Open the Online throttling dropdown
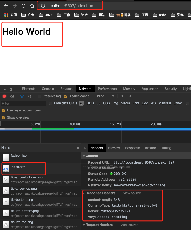Image resolution: width=191 pixels, height=230 pixels. [104, 96]
